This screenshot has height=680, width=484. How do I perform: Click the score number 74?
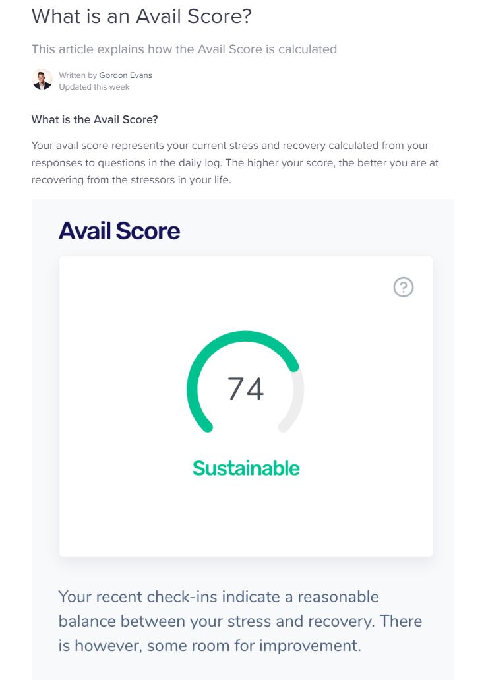click(245, 388)
